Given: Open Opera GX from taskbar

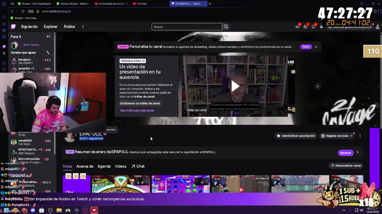Looking at the screenshot, I should click(x=86, y=210).
